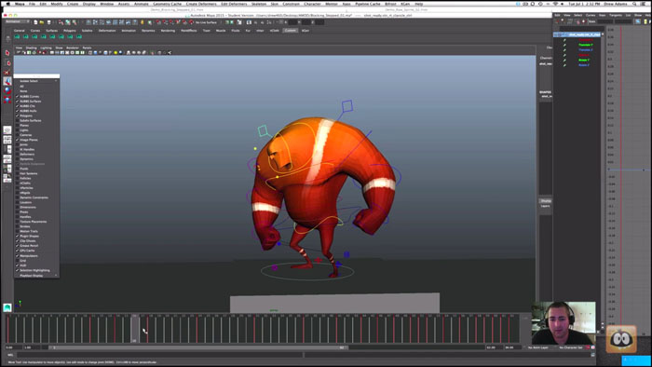Open scene via the folder icon

pos(42,22)
